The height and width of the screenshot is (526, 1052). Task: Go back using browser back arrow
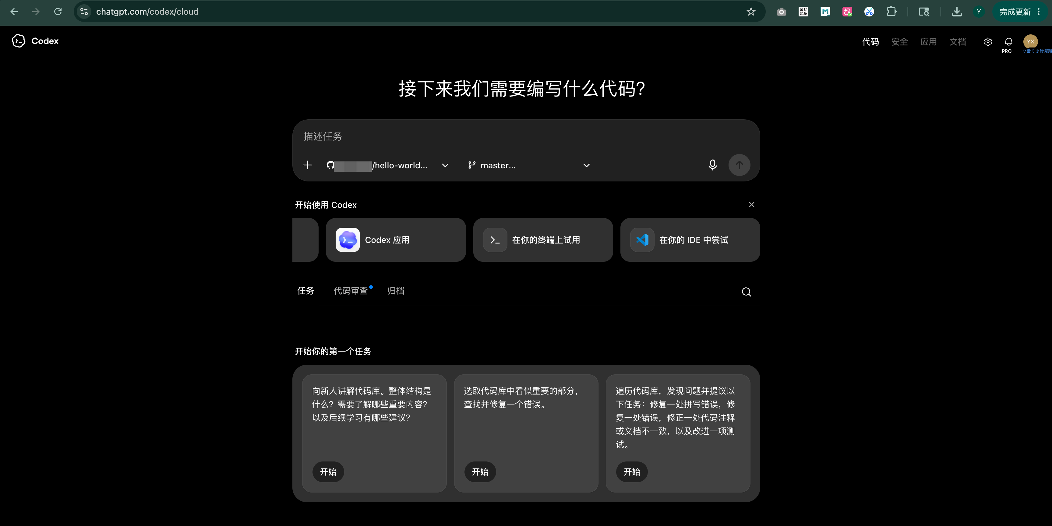(14, 12)
